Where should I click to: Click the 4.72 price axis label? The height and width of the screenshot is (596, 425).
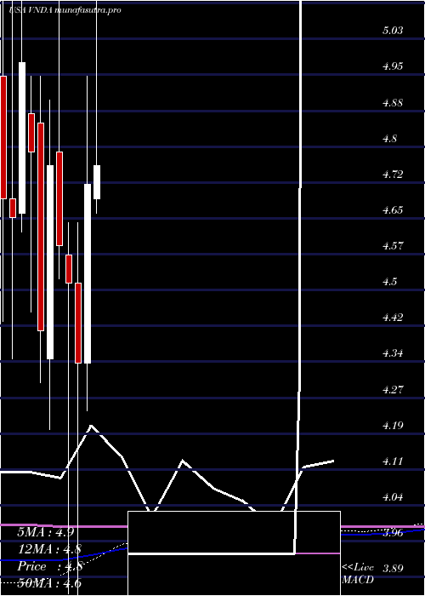393,174
